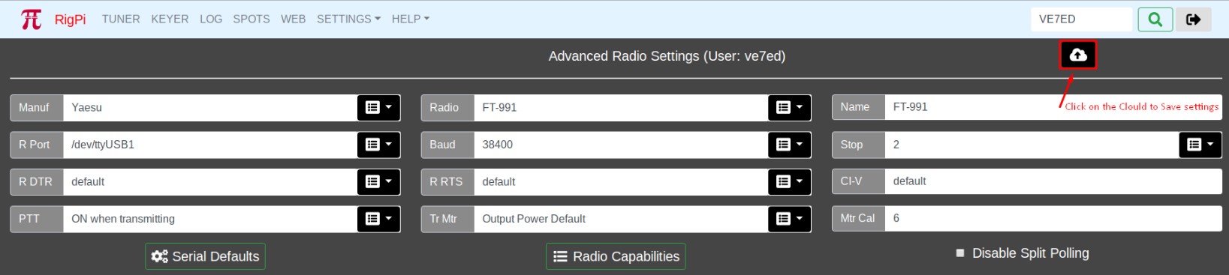This screenshot has height=275, width=1229.
Task: Expand the PTT mode dropdown
Action: click(x=378, y=219)
